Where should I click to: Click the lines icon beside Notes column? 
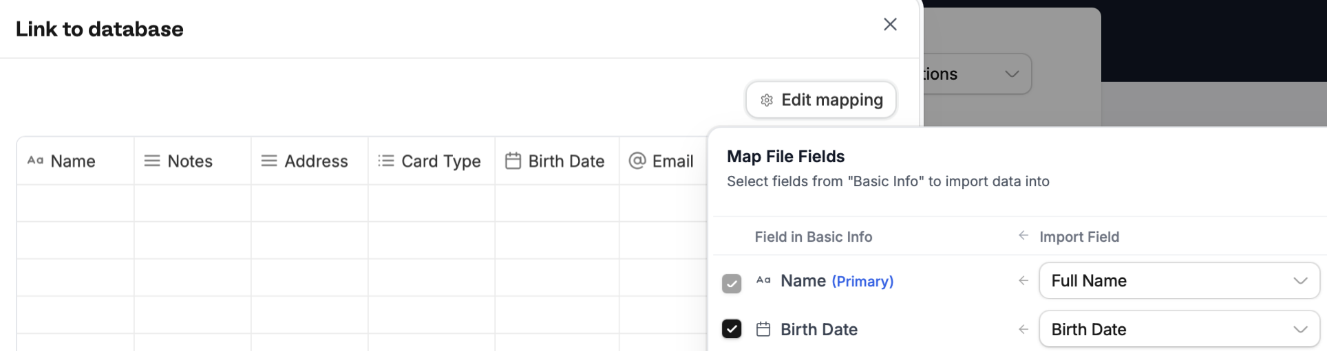[151, 161]
